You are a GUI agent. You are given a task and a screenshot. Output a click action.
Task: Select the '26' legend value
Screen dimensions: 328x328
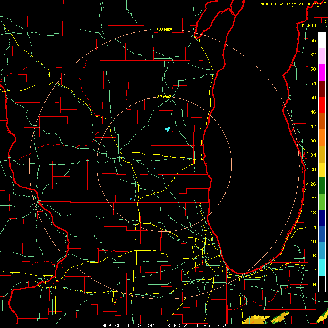[x=313, y=184]
